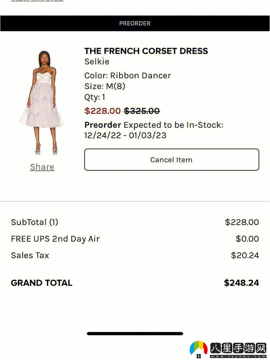Click the SubTotal (1) label
Viewport: 270px width, 360px height.
[35, 222]
